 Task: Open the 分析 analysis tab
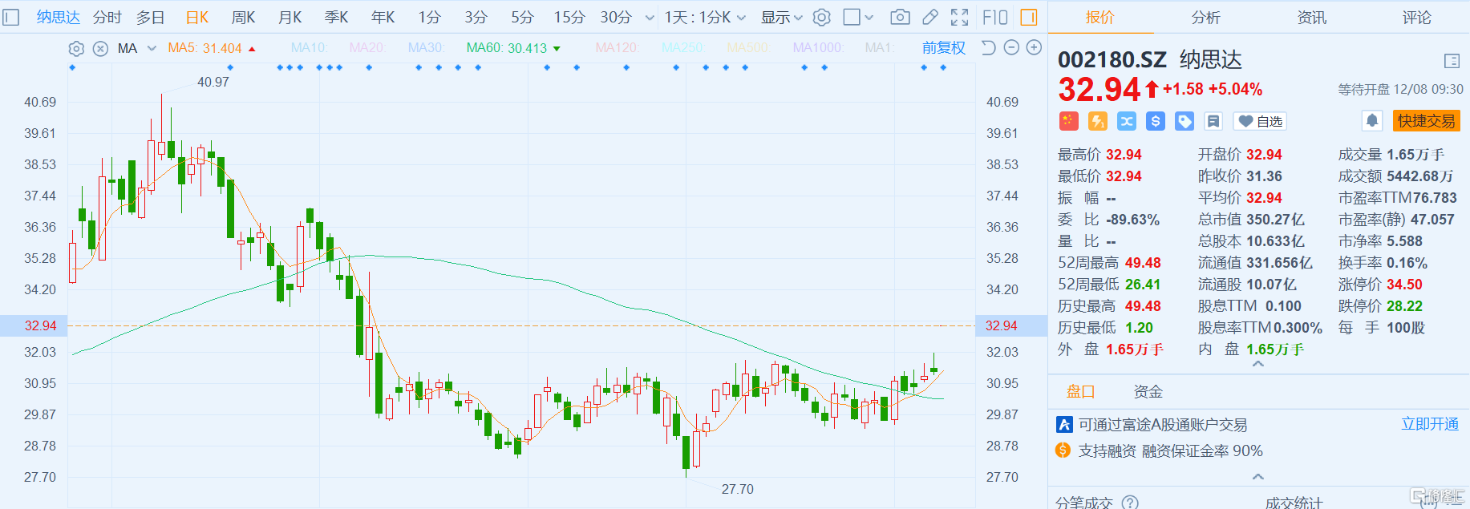(1206, 17)
